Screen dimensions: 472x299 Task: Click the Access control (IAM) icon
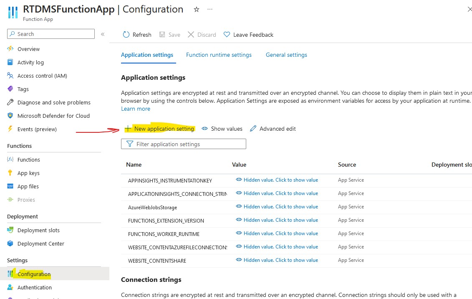pyautogui.click(x=10, y=76)
